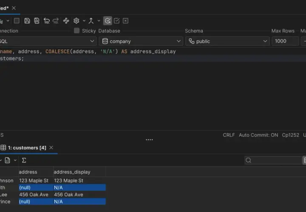The image size is (306, 212).
Task: Click the Max Rows field showing 1000
Action: tap(285, 41)
